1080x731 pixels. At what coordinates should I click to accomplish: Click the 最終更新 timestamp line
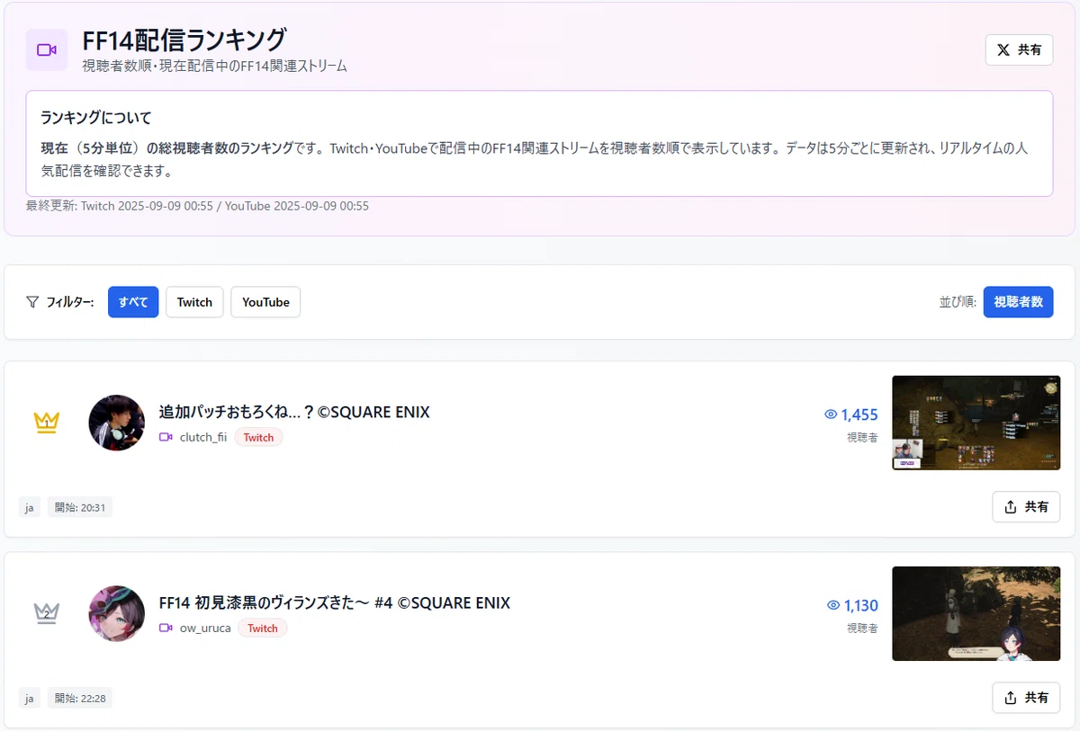tap(197, 206)
